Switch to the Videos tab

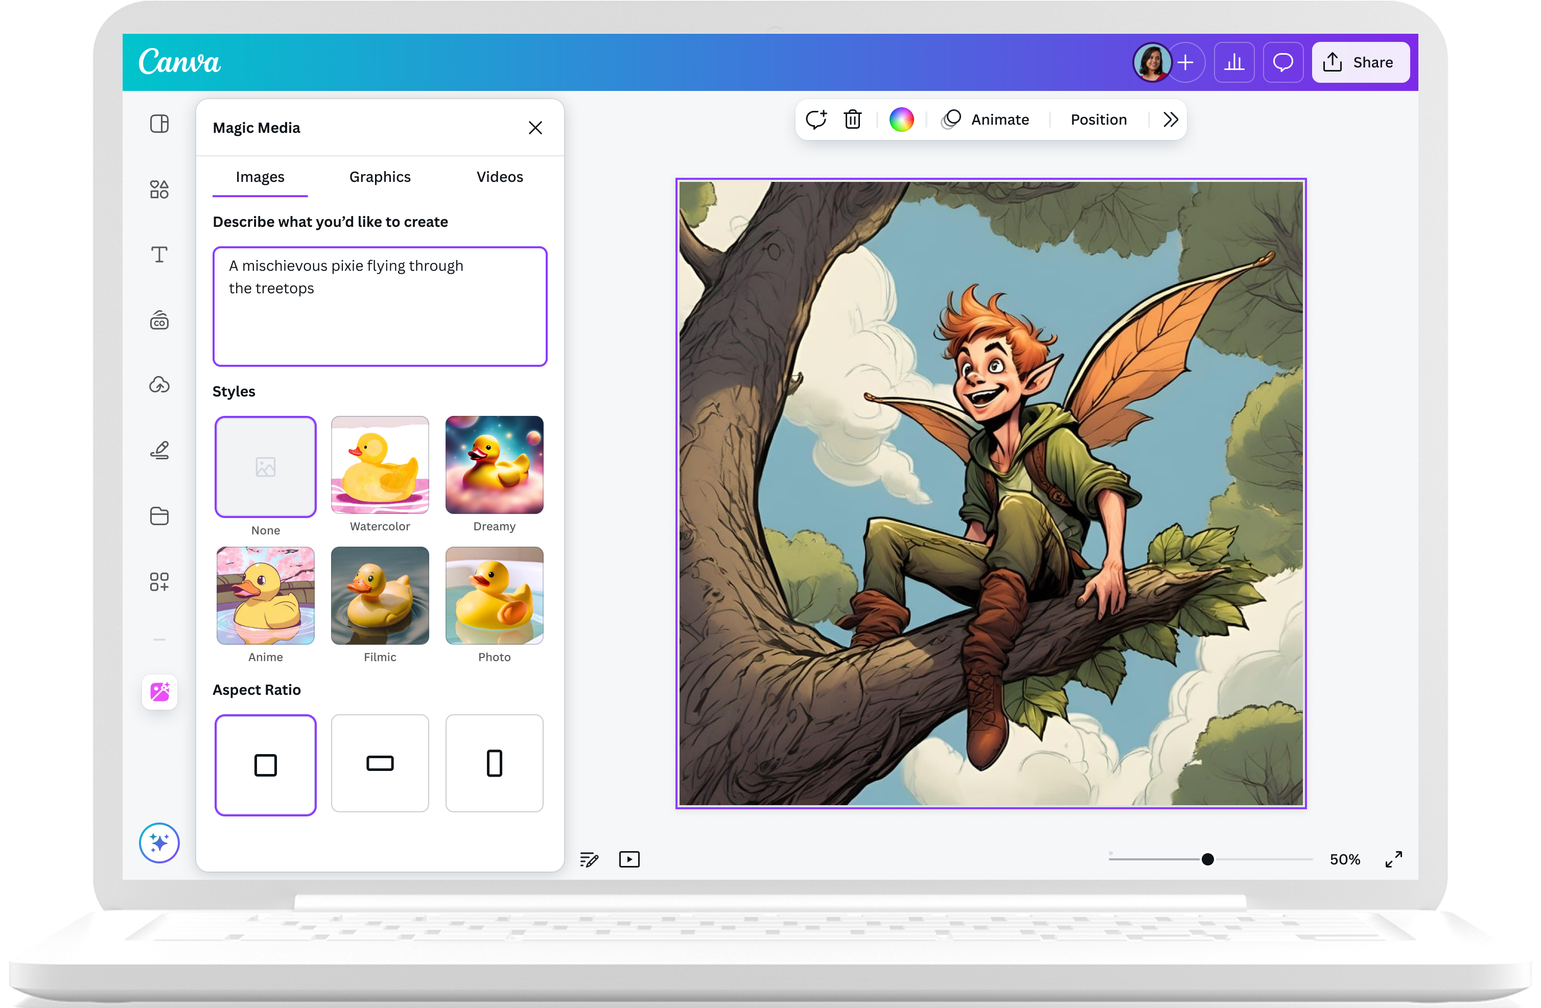pos(499,177)
